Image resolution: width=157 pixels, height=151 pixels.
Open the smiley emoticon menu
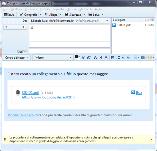151,58
